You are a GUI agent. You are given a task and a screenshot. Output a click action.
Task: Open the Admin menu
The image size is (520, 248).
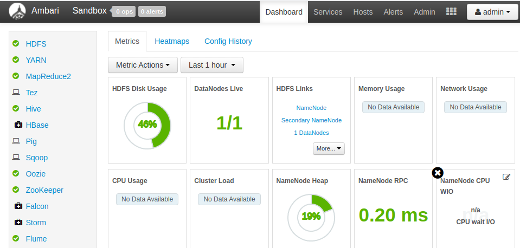[x=425, y=12]
